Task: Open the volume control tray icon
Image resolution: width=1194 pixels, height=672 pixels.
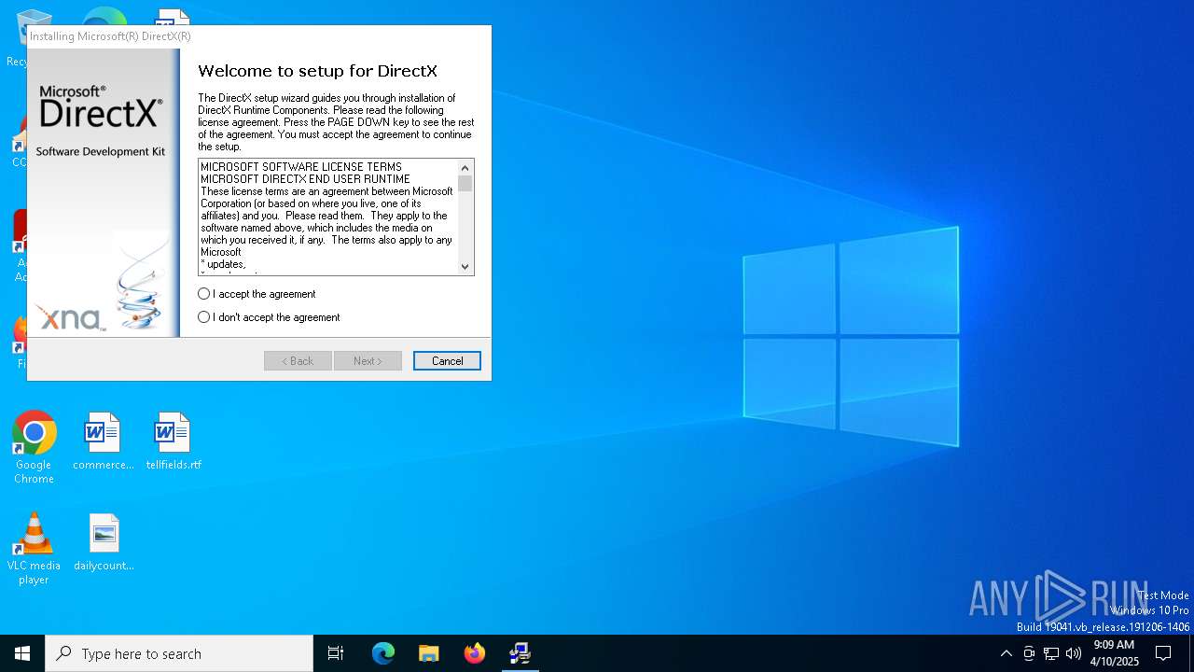Action: pos(1074,653)
